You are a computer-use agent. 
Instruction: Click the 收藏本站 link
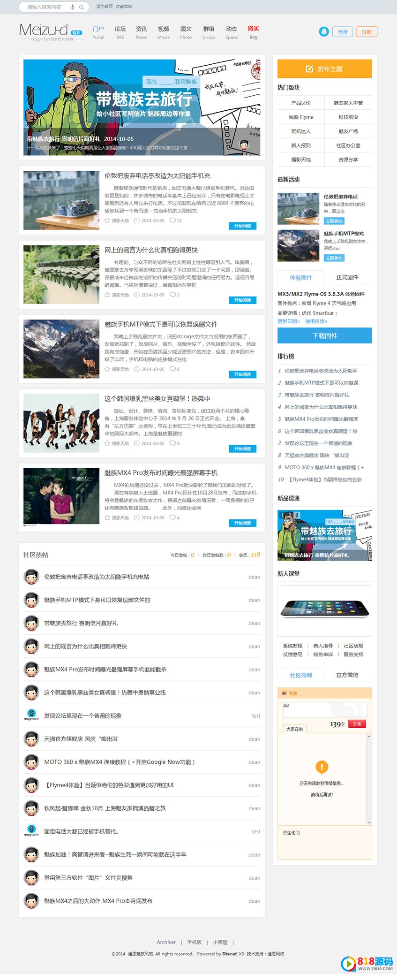124,7
